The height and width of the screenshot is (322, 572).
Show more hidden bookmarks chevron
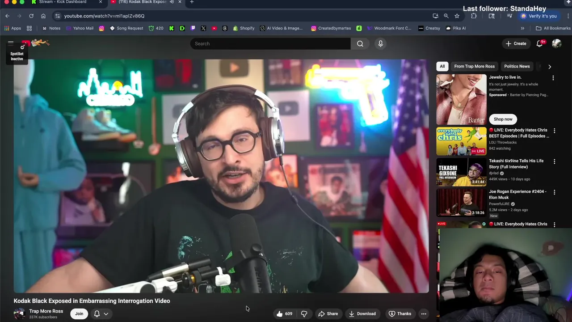(522, 28)
